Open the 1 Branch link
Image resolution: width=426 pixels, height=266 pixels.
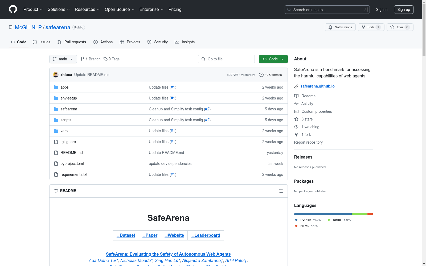click(91, 59)
